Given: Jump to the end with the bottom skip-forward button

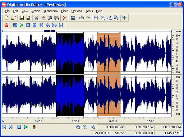Looking at the screenshot, I should coord(11,127).
